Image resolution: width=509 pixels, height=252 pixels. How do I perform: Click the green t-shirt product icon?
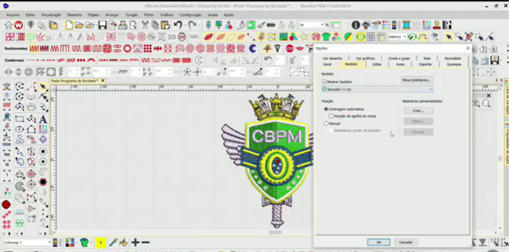(x=326, y=37)
